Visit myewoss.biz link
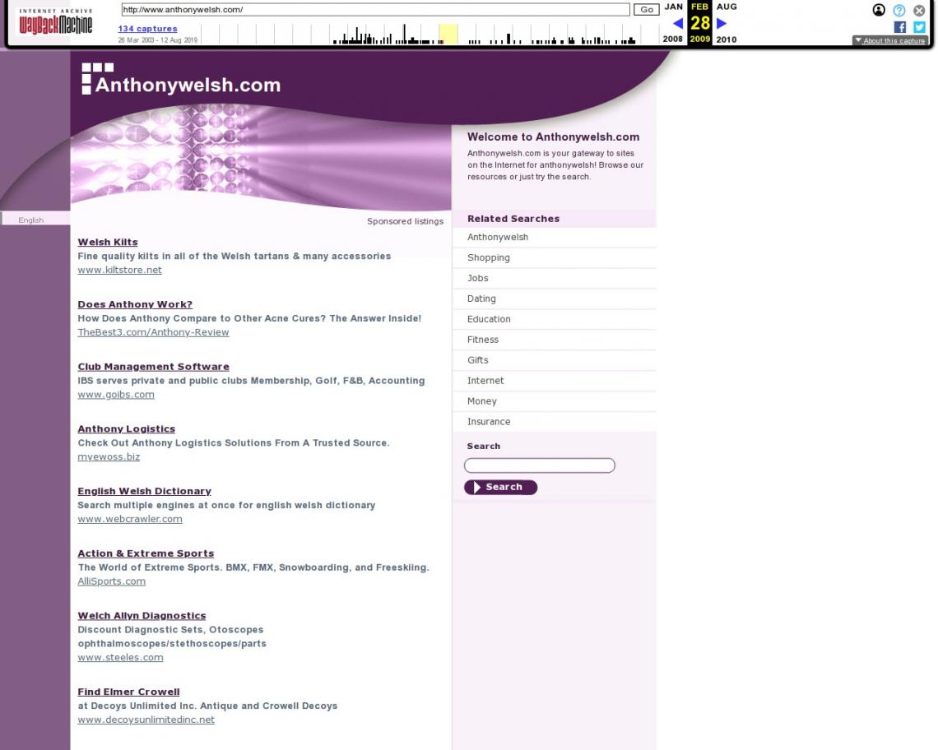Viewport: 938px width, 750px height. tap(109, 456)
